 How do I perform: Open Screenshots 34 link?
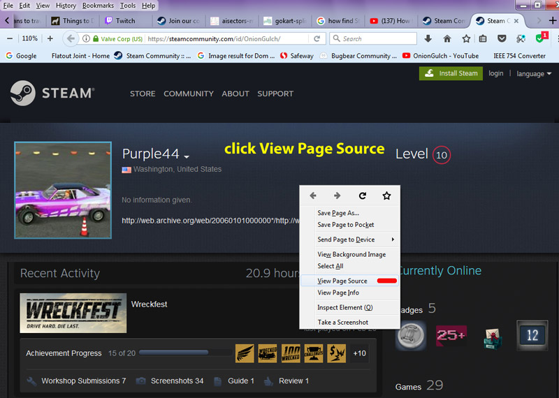(x=177, y=381)
